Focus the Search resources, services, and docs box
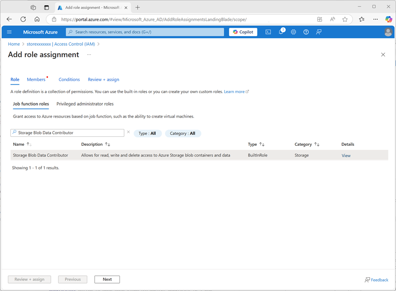 145,32
